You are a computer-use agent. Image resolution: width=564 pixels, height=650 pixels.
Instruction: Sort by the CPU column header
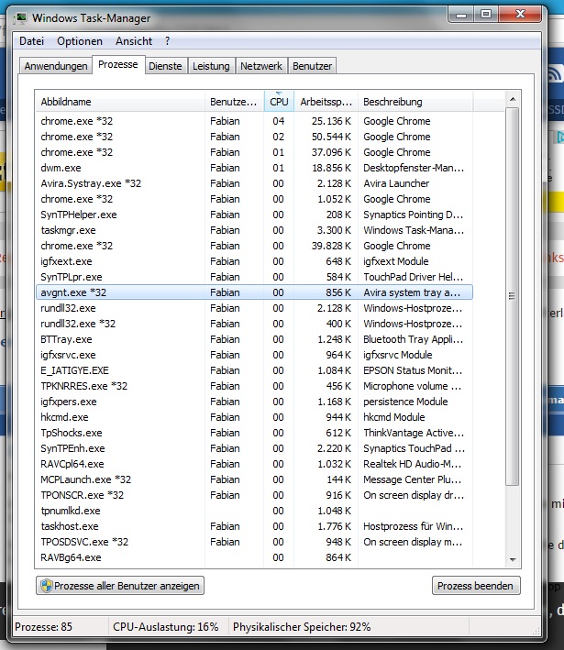tap(279, 102)
